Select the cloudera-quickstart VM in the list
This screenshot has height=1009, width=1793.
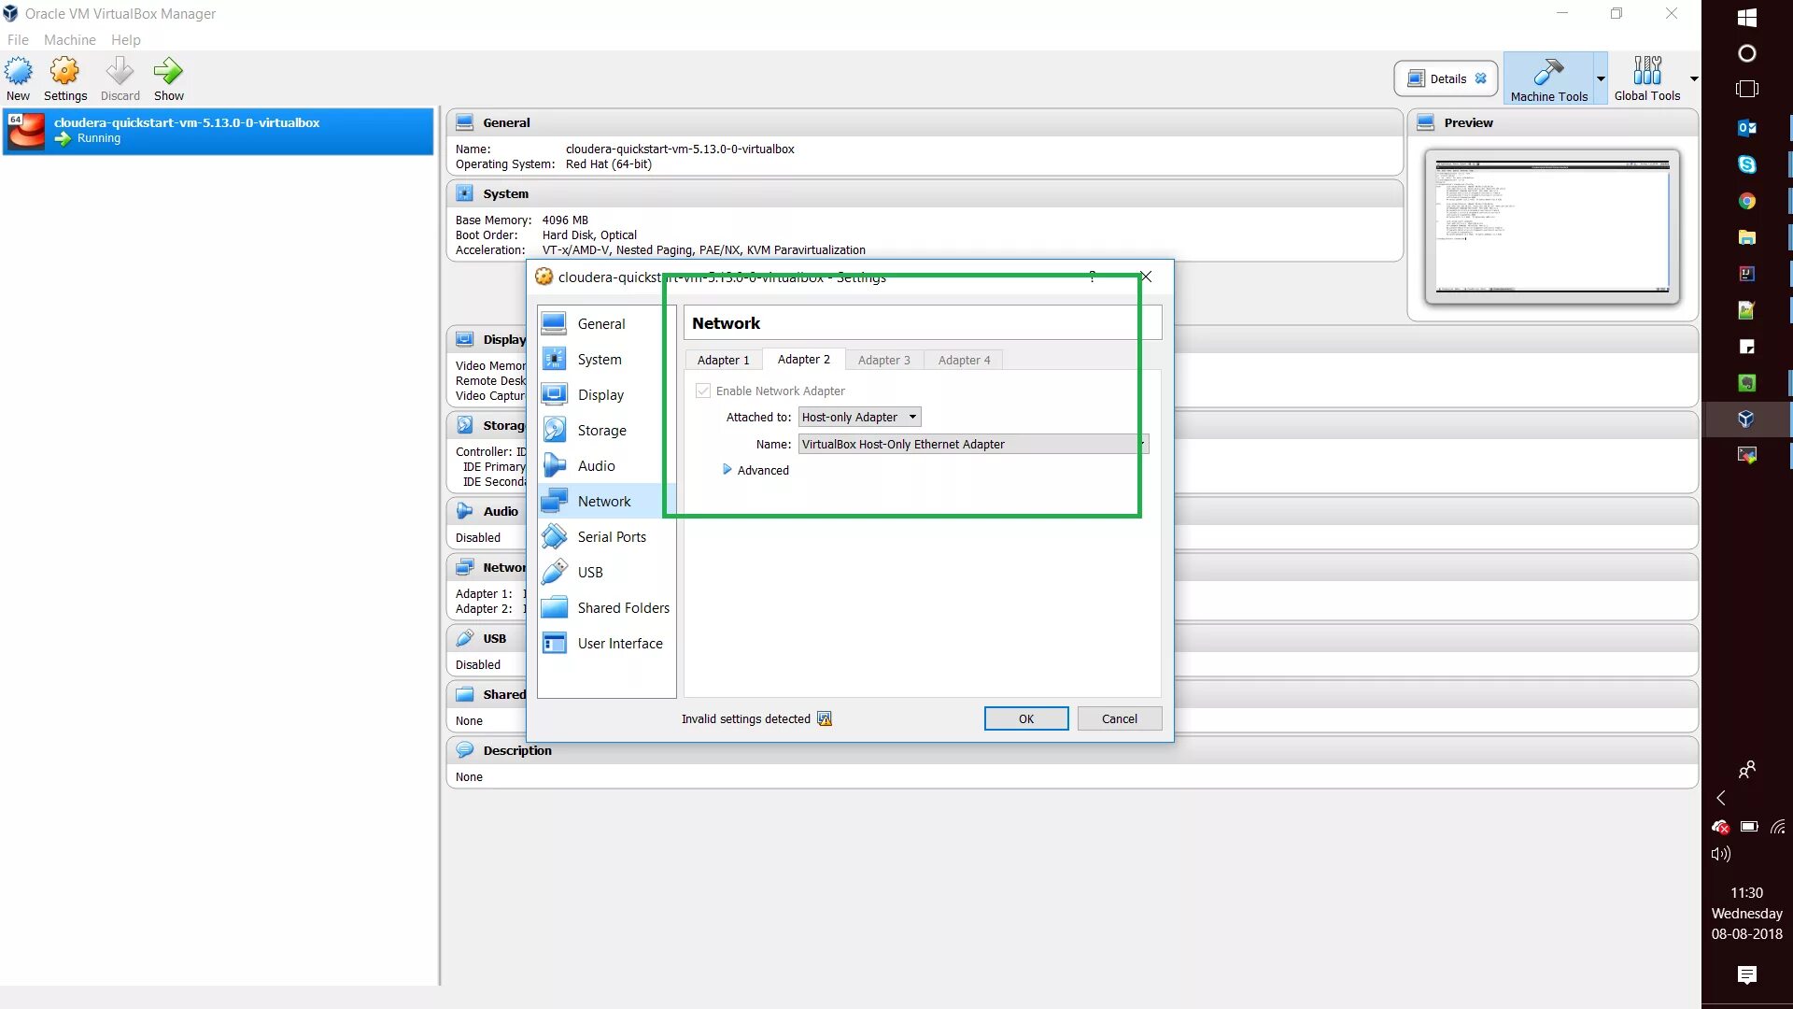click(x=218, y=131)
